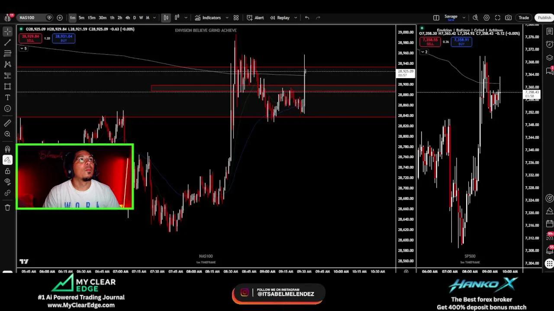The height and width of the screenshot is (311, 554).
Task: Toggle magnet mode for drawings
Action: (x=7, y=149)
